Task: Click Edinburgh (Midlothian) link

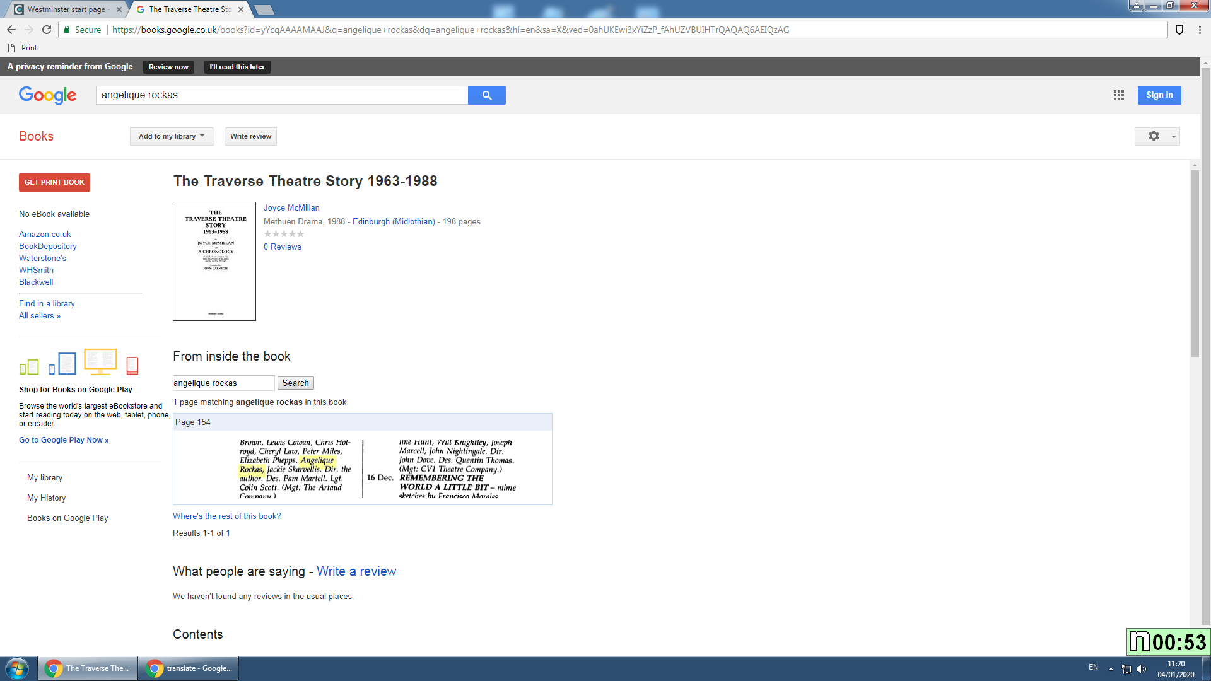Action: click(x=394, y=222)
